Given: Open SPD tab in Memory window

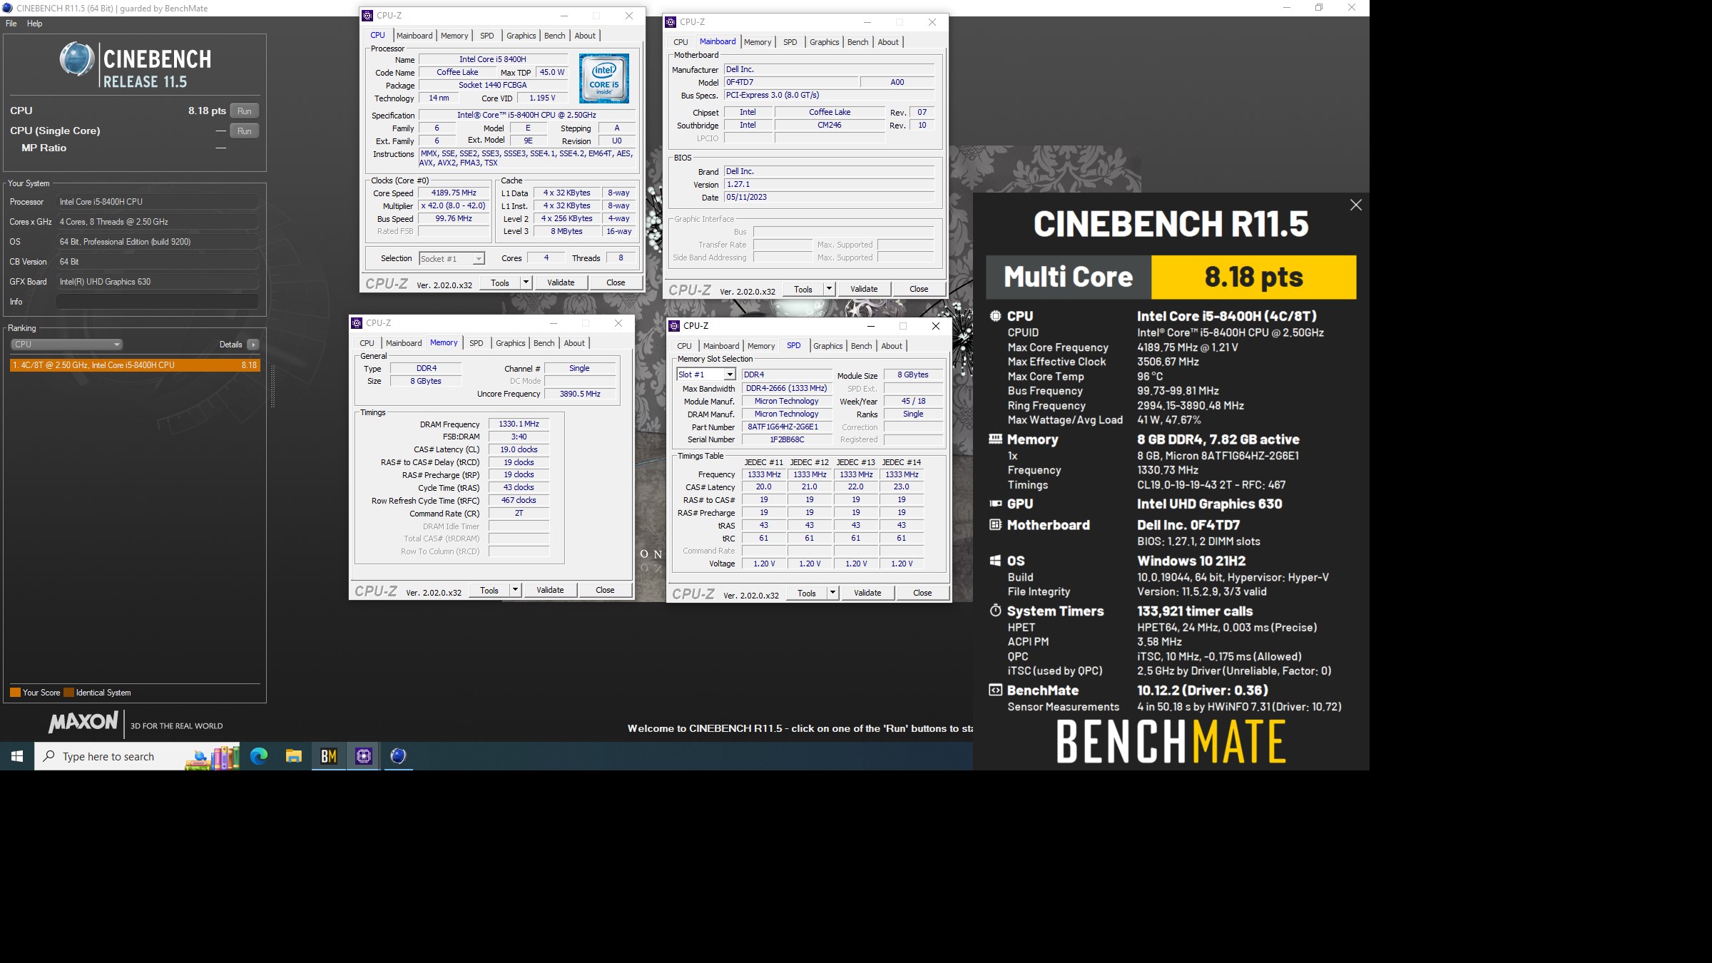Looking at the screenshot, I should 477,343.
